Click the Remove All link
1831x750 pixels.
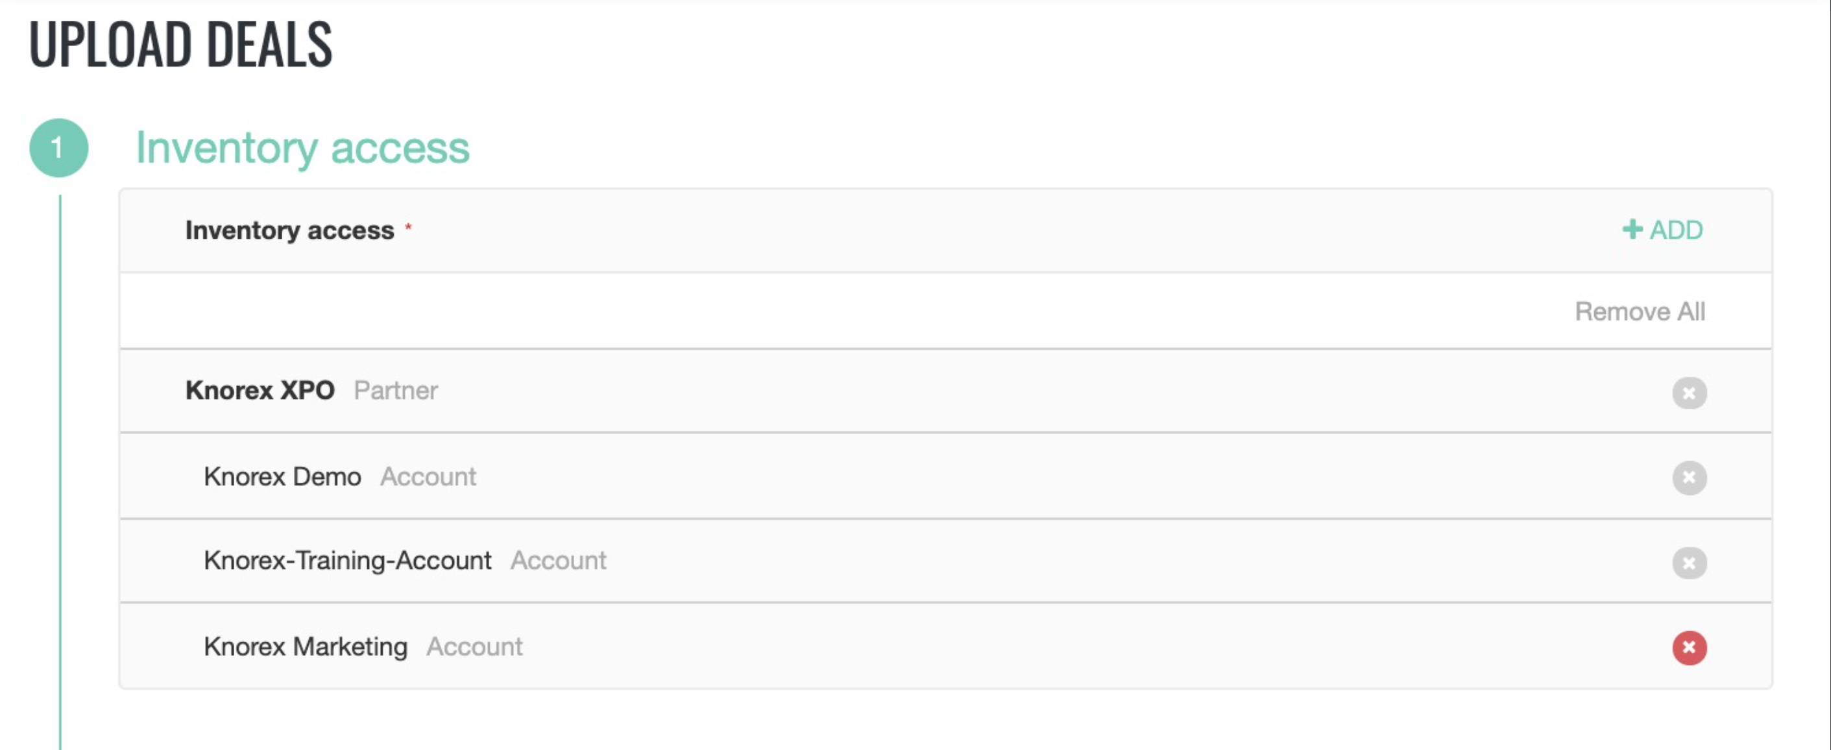tap(1639, 311)
